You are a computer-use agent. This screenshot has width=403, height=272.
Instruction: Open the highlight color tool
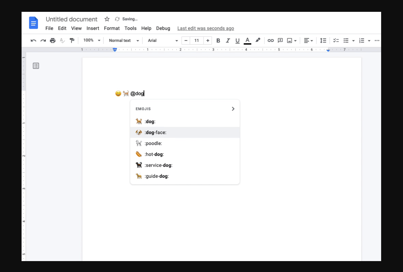tap(258, 40)
